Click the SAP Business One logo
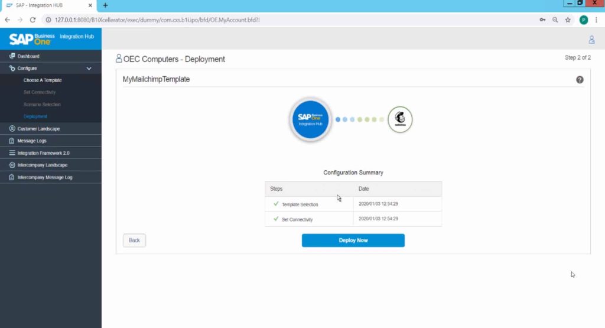605x328 pixels. pos(32,38)
